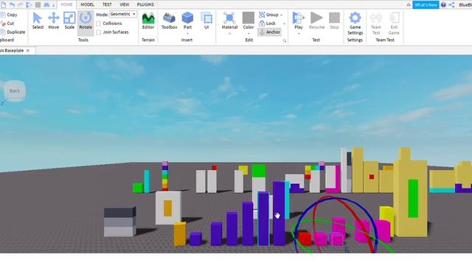This screenshot has height=265, width=472.
Task: Open the Help question mark icon
Action: click(x=443, y=5)
